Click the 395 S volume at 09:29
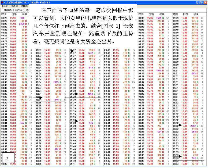 point(23,67)
